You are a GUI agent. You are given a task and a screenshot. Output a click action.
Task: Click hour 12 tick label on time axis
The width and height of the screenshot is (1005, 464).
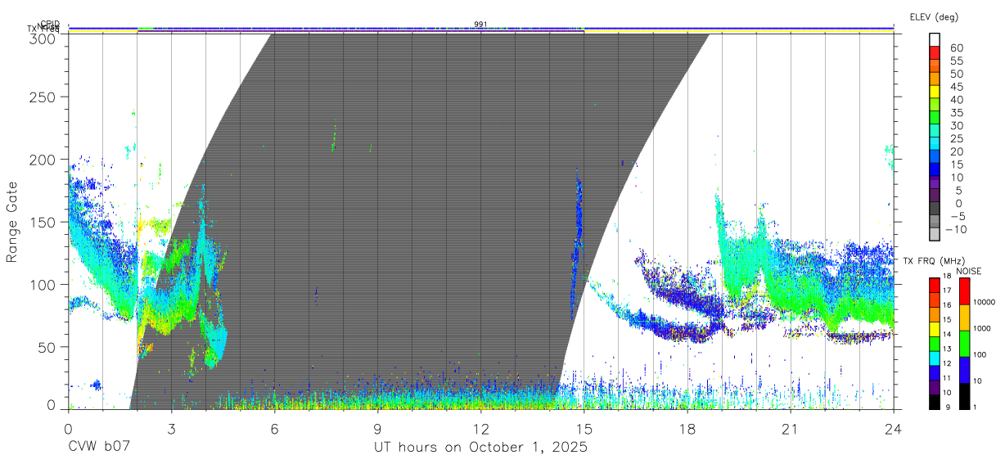[x=480, y=429]
